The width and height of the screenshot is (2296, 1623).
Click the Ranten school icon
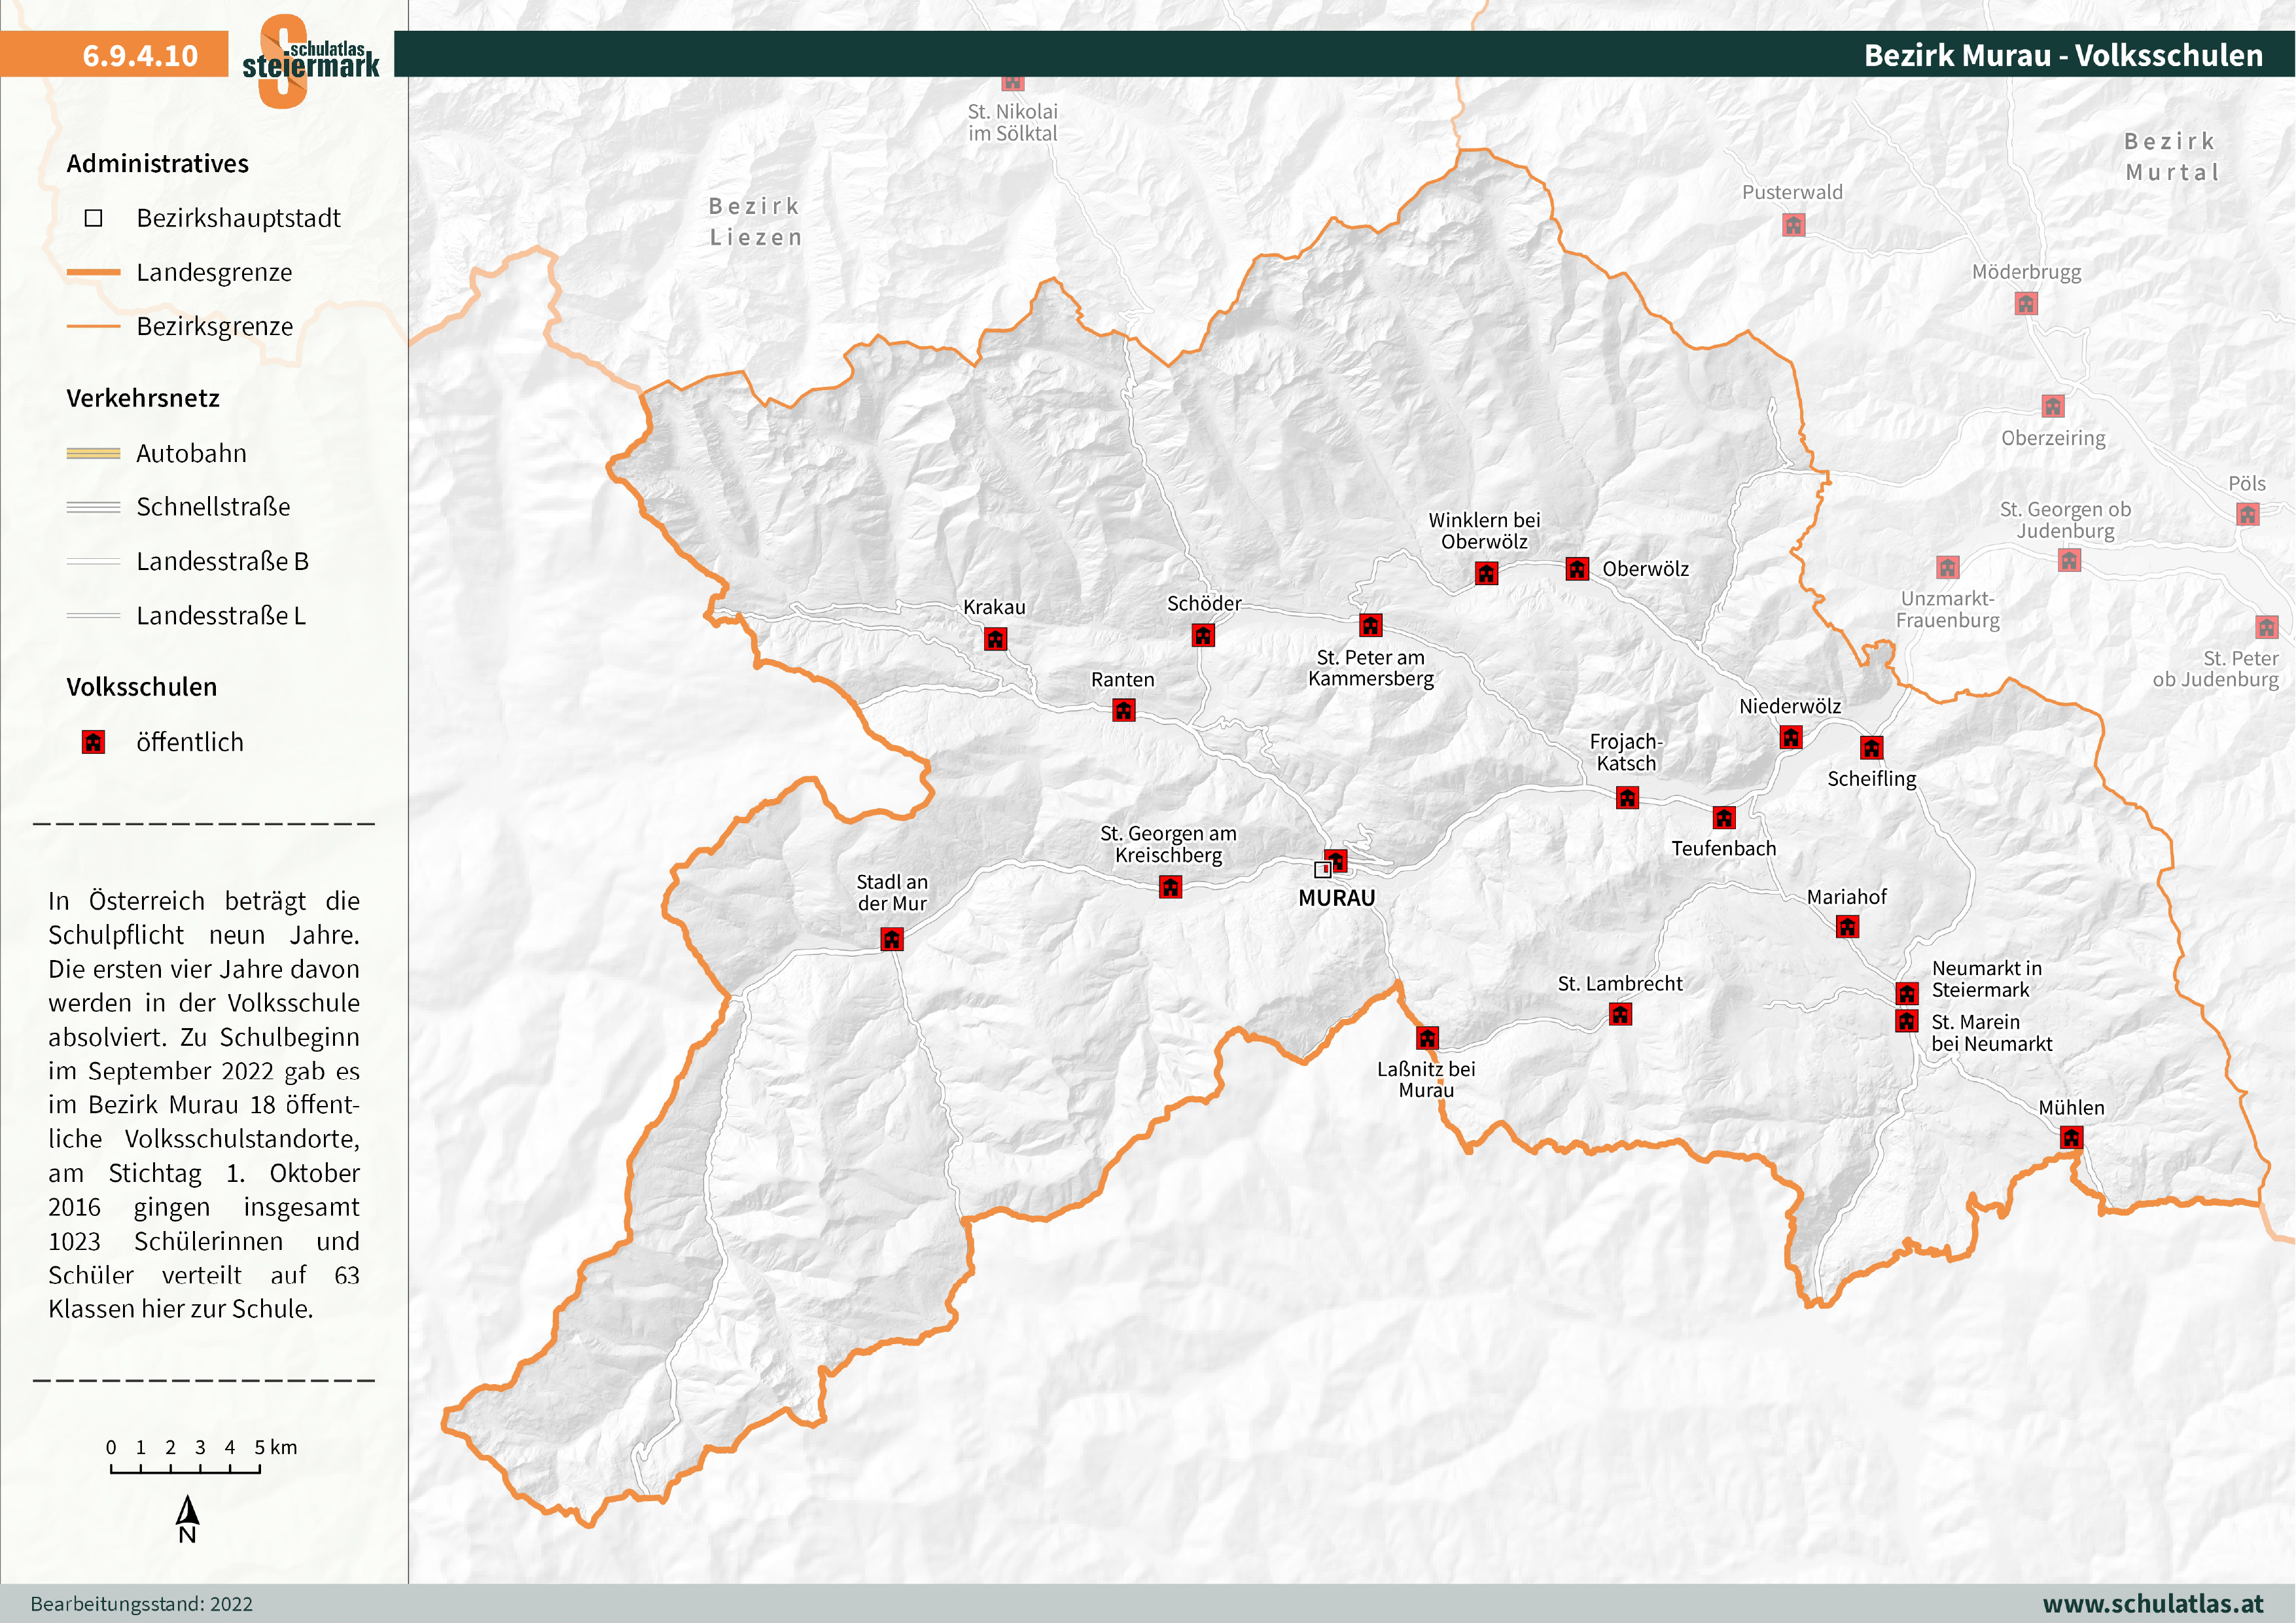coord(1124,710)
